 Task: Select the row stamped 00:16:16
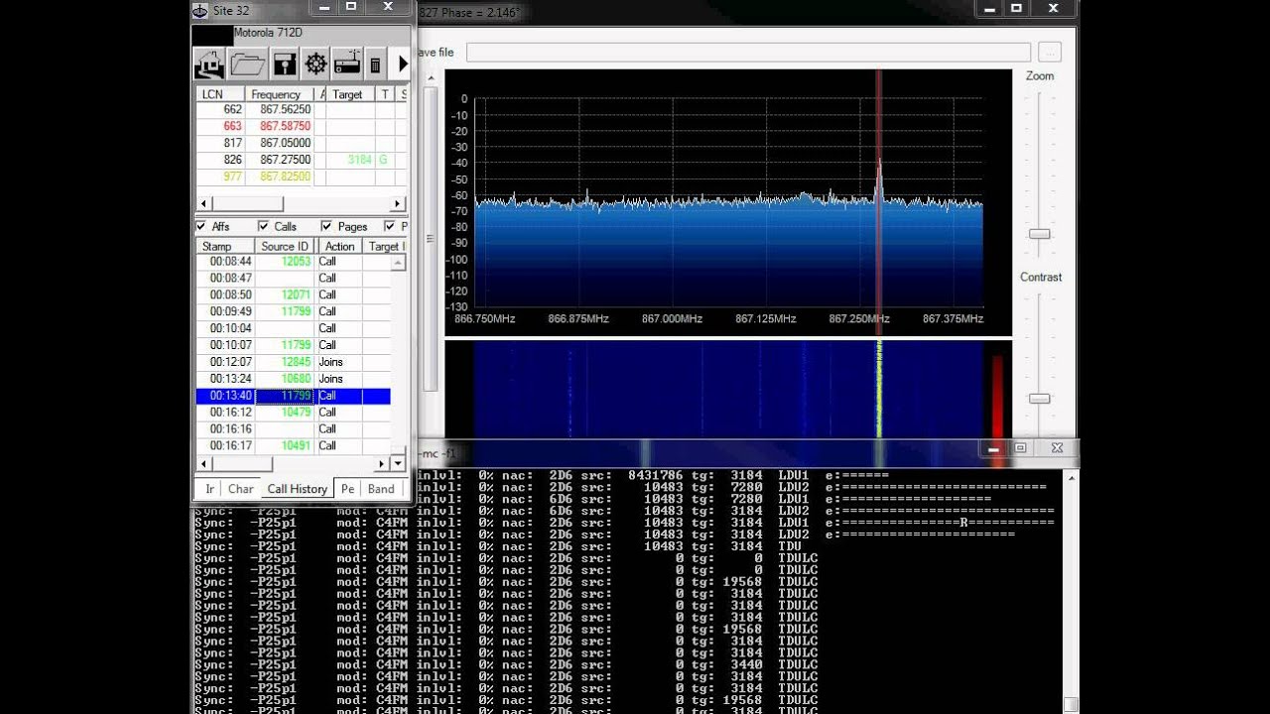pos(293,429)
